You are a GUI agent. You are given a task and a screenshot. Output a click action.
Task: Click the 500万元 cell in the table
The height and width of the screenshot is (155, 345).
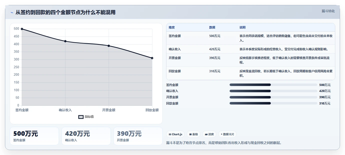(215, 36)
